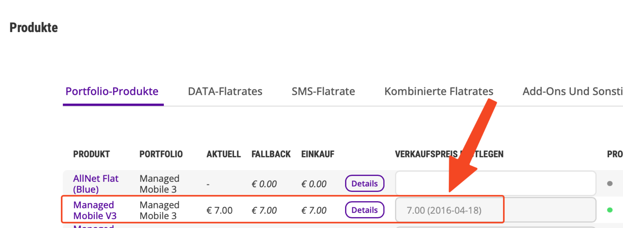
Task: Click the PRODUKT column header
Action: (x=91, y=154)
